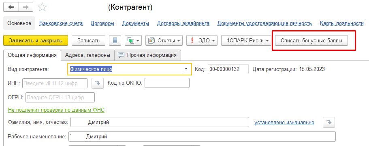
Task: Open Документы удостоверяющие личность link
Action: click(265, 23)
